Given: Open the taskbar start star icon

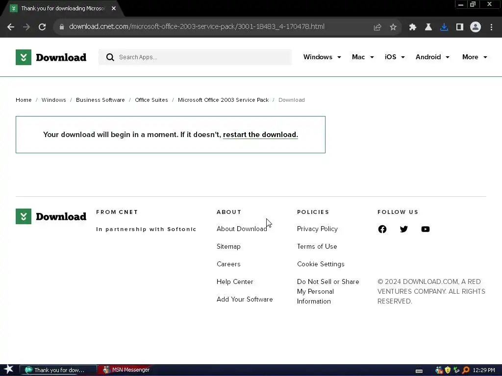Looking at the screenshot, I should click(9, 370).
